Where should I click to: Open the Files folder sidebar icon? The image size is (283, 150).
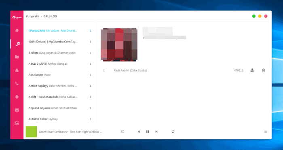click(x=17, y=57)
